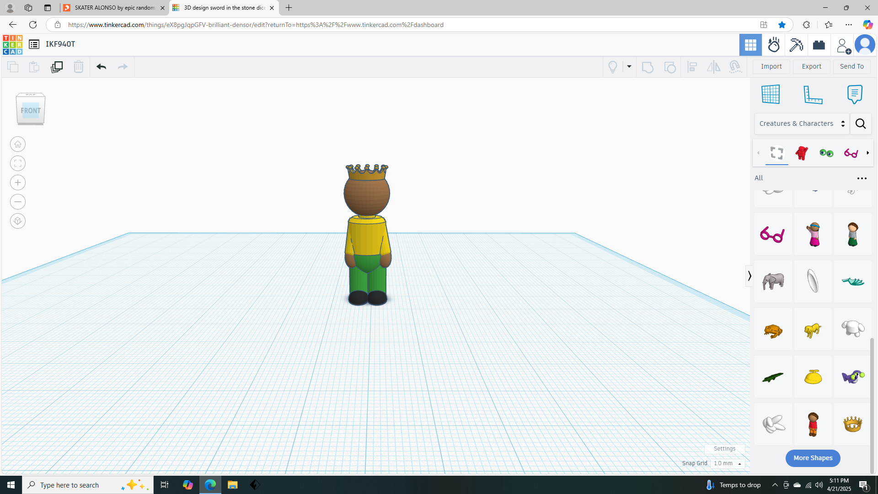Click the More Shapes button
Image resolution: width=878 pixels, height=494 pixels.
pos(813,458)
